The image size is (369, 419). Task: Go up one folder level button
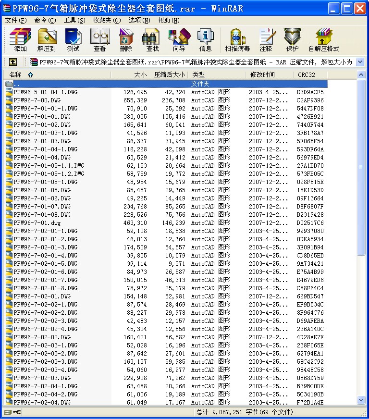pyautogui.click(x=13, y=62)
